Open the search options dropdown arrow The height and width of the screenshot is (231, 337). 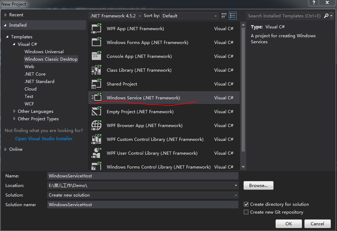[x=331, y=16]
